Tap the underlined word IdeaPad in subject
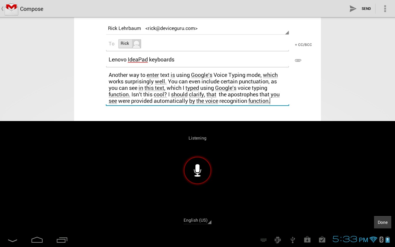 click(138, 60)
